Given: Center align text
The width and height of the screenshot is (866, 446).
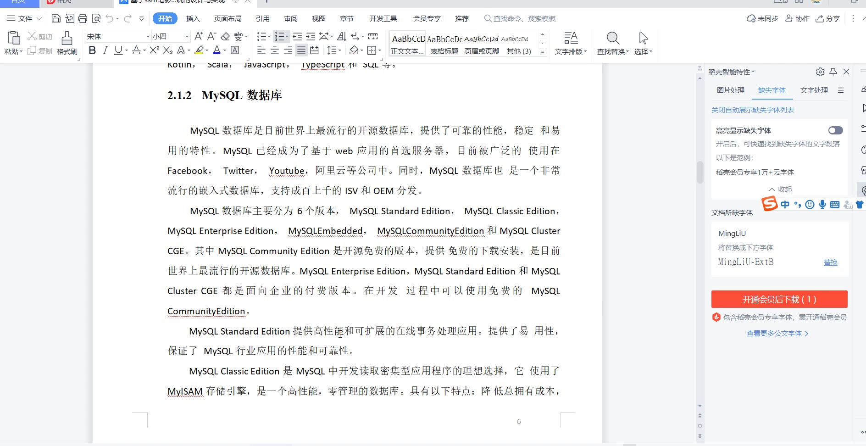Looking at the screenshot, I should coord(275,50).
